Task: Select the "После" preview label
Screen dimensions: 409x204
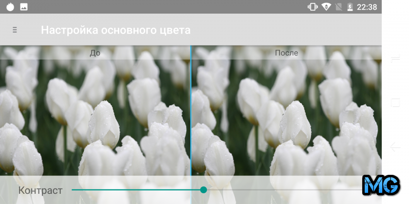Action: pyautogui.click(x=286, y=53)
